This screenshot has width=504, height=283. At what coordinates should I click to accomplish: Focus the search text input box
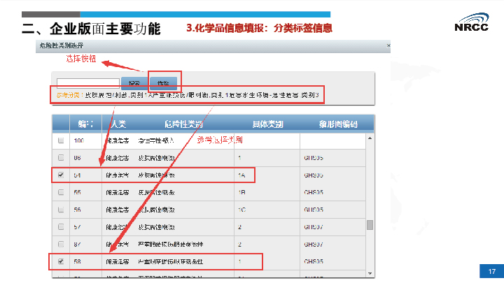[x=87, y=82]
